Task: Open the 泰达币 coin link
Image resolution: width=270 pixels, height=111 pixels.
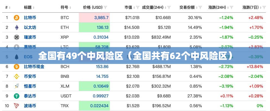Action: (x=30, y=96)
